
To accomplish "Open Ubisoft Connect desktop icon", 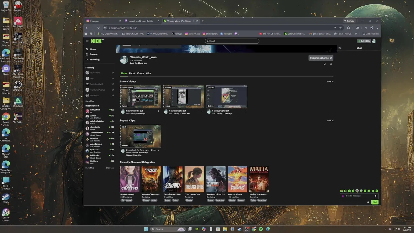I will click(x=6, y=215).
